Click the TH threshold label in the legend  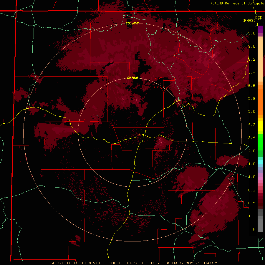tap(253, 229)
